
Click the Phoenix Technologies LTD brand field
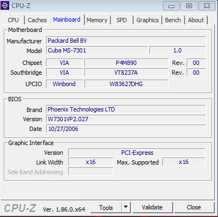(x=125, y=109)
